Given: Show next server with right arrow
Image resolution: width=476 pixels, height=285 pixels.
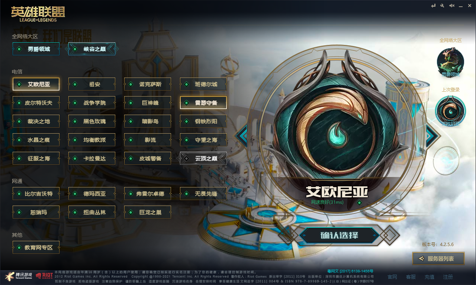Looking at the screenshot, I should point(431,136).
